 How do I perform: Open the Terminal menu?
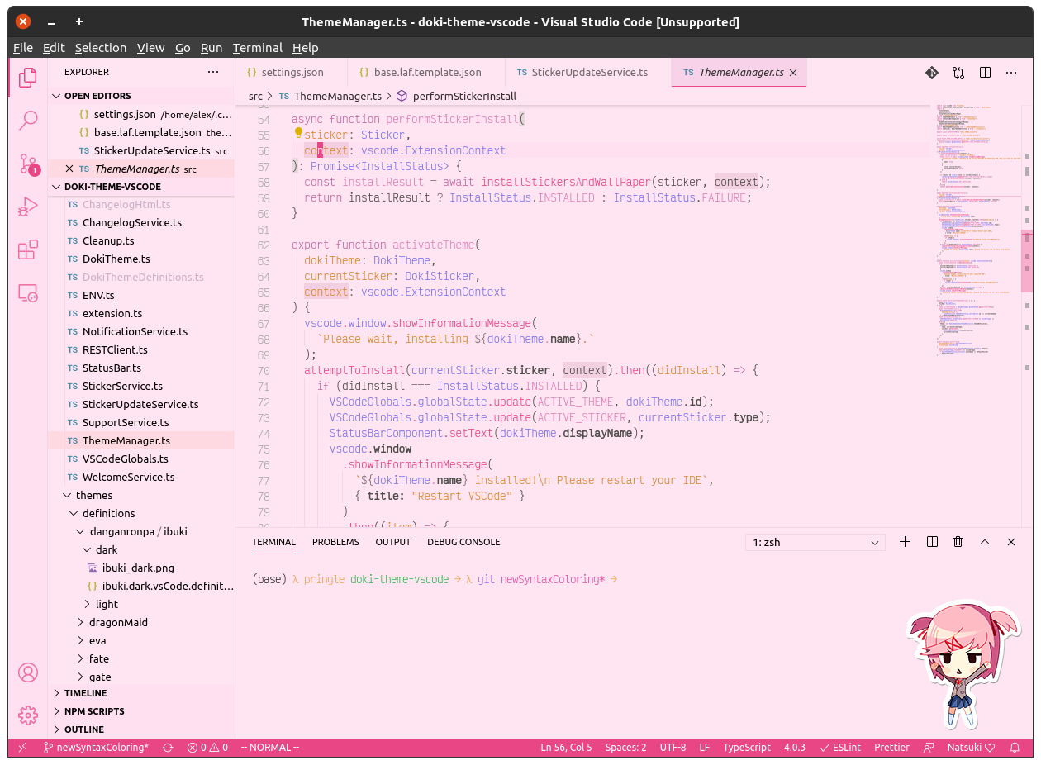tap(258, 48)
